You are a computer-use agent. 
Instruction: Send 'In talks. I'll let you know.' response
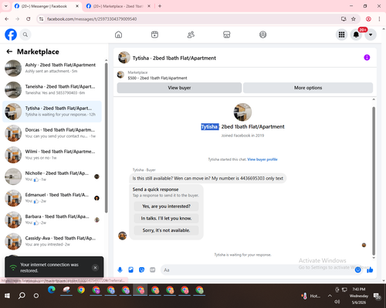pos(166,219)
